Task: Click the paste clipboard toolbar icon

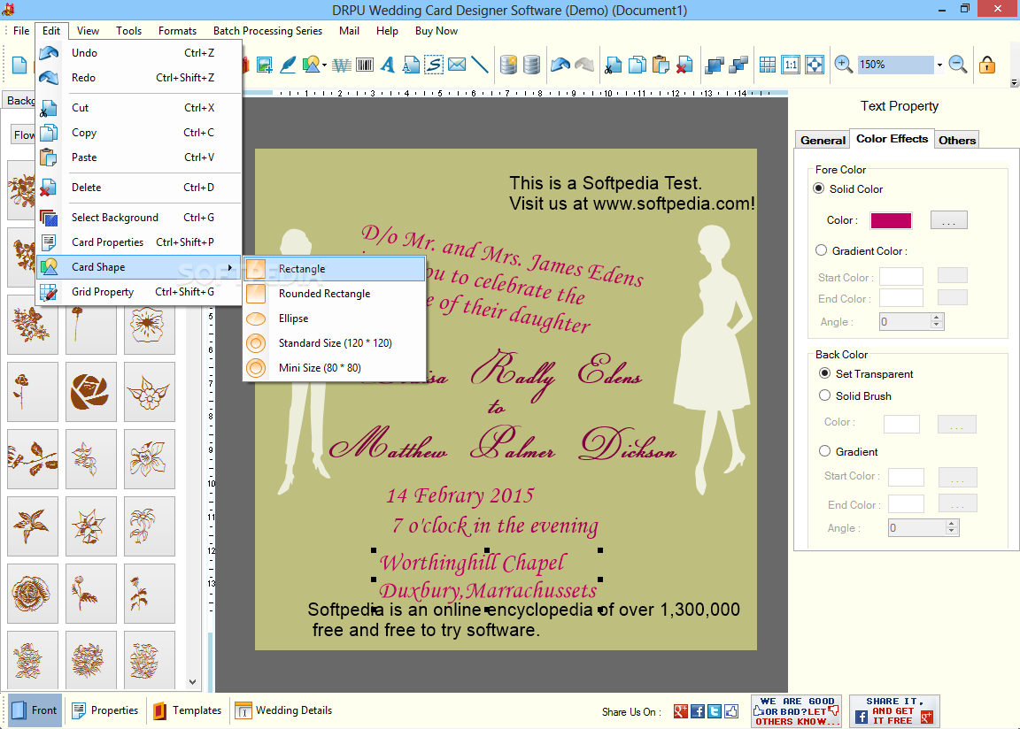Action: click(661, 65)
